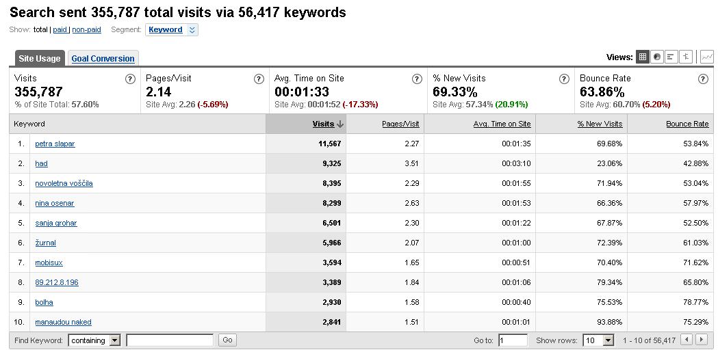The image size is (718, 352).
Task: Open the motion chart line view icon
Action: [707, 57]
